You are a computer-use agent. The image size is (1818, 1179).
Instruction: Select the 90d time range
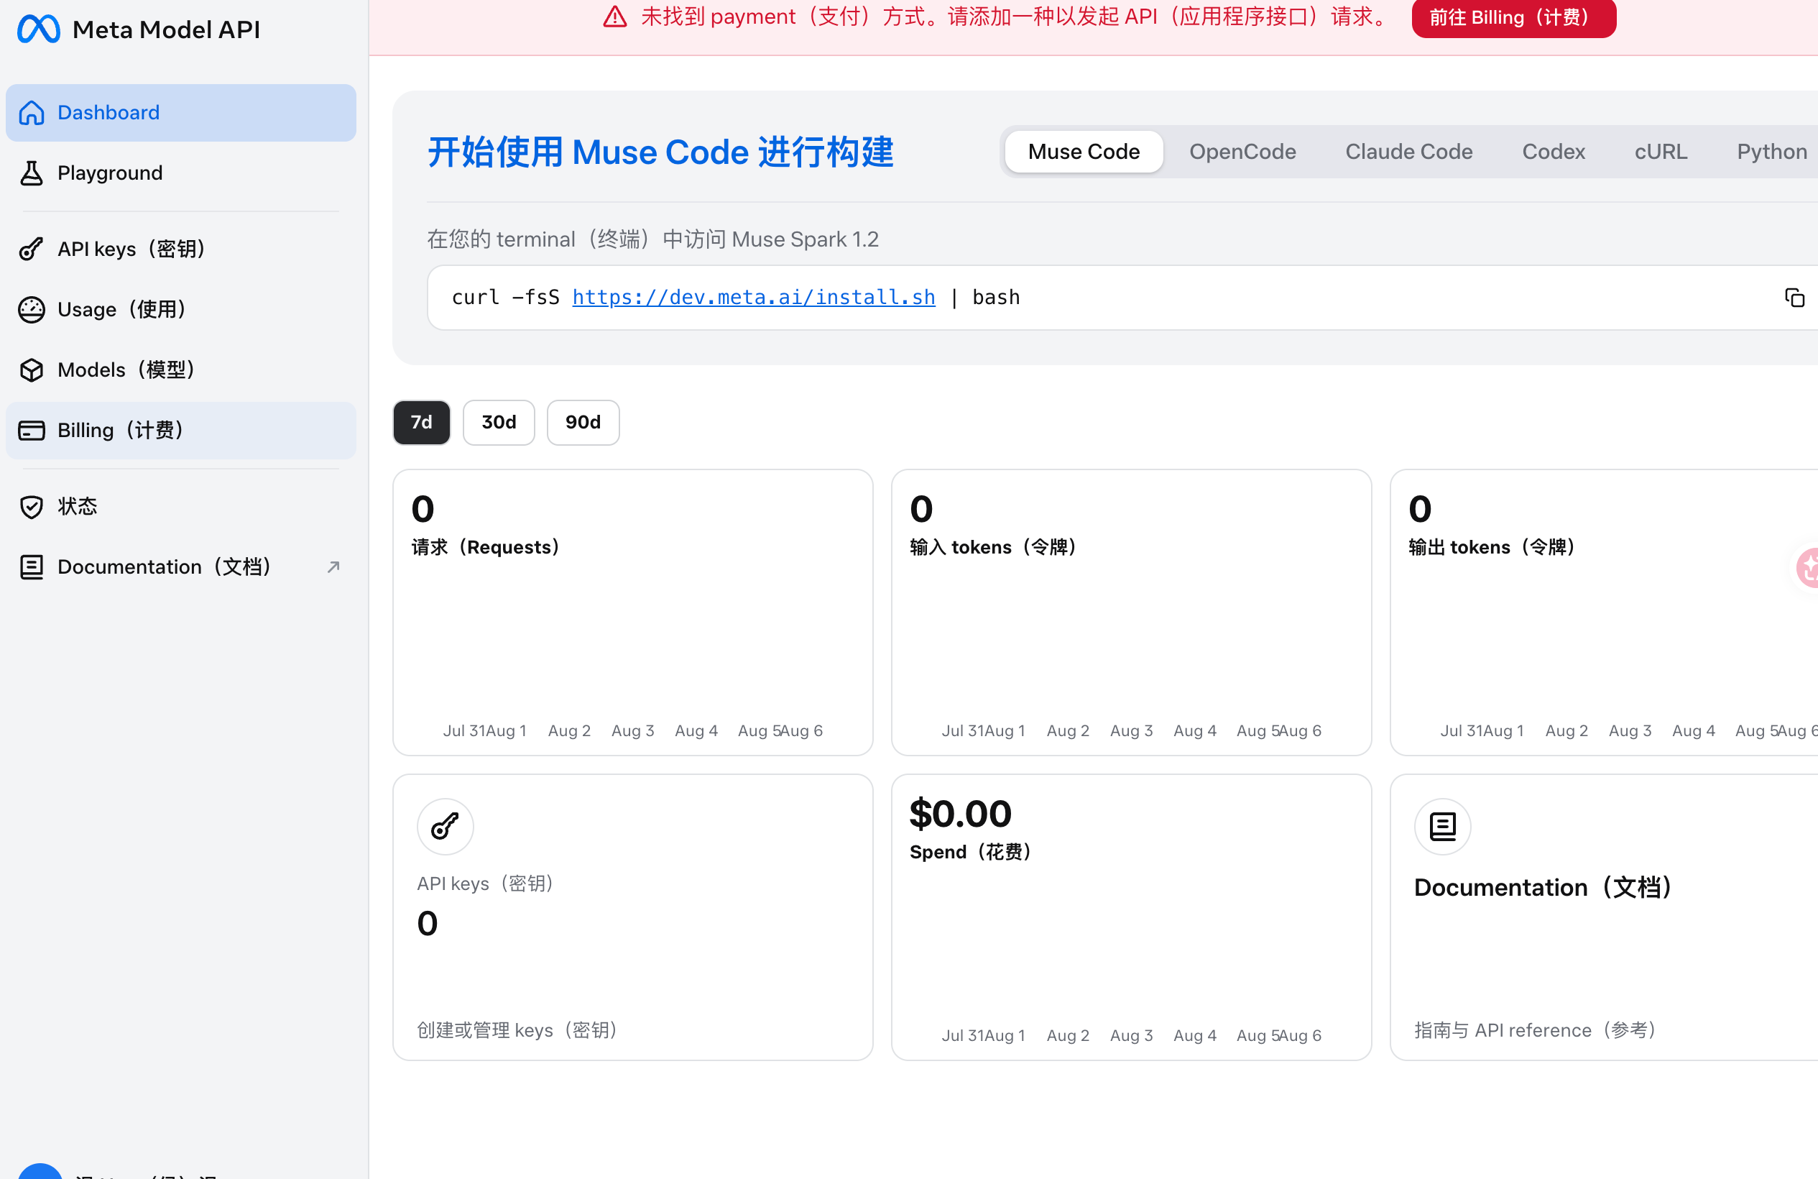click(x=583, y=423)
